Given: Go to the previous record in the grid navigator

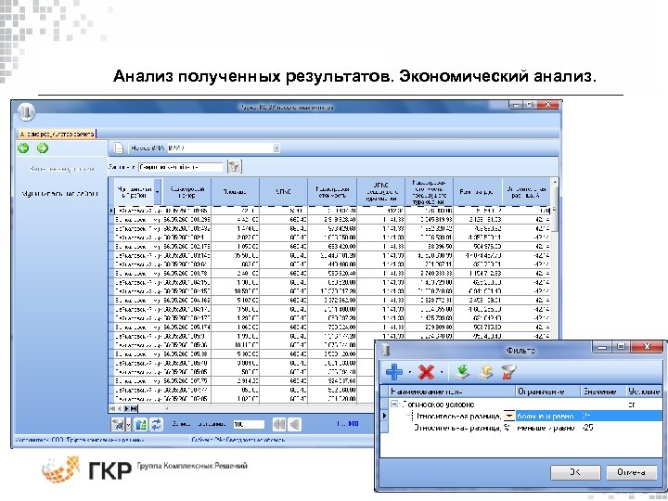Looking at the screenshot, I should tap(120, 408).
